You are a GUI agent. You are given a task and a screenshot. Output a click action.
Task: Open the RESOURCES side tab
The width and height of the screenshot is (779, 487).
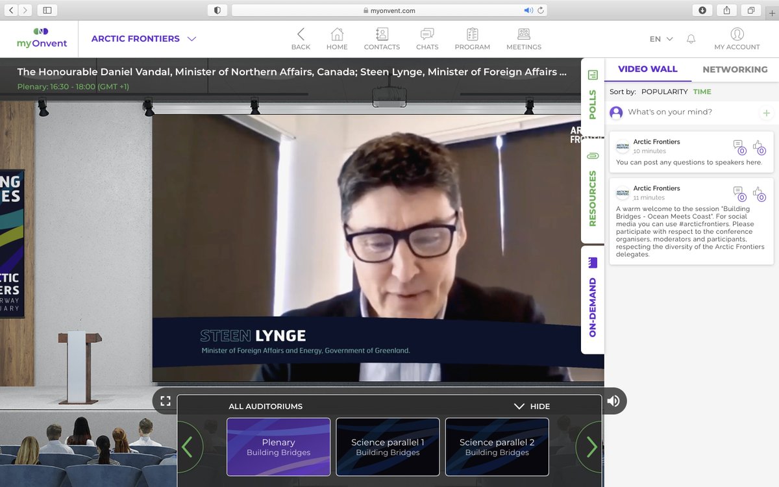click(592, 192)
